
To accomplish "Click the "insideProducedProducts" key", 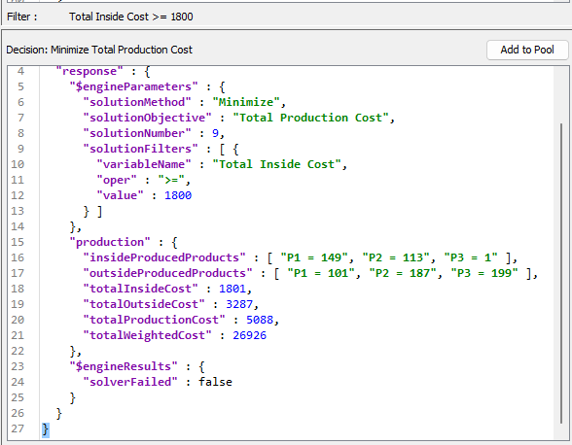I will pos(164,257).
